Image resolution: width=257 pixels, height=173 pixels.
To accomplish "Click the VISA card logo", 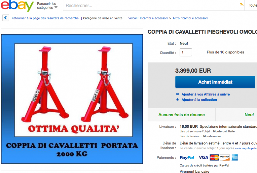I will coord(203,157).
